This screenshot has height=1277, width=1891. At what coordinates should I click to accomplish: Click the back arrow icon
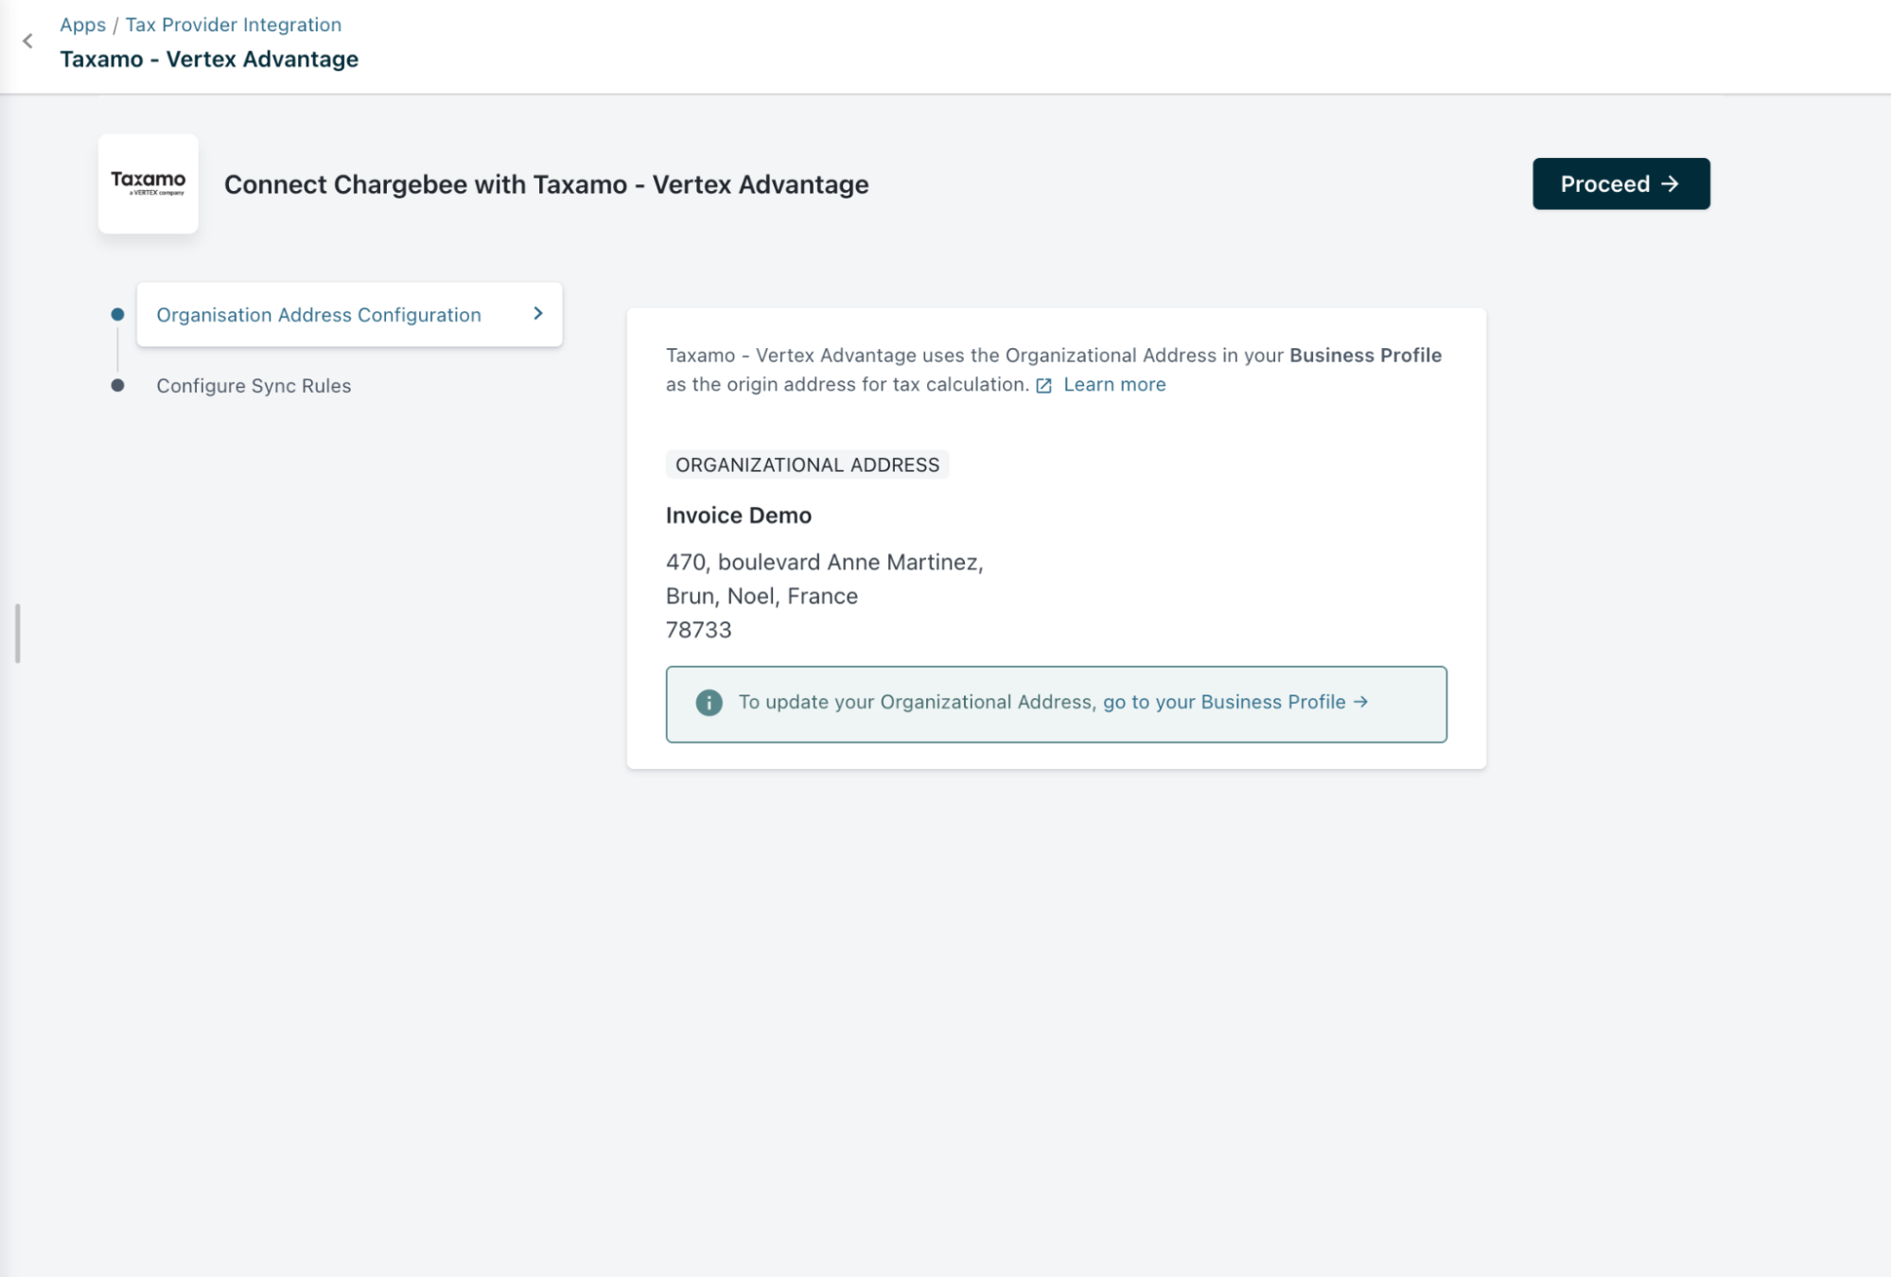[27, 41]
